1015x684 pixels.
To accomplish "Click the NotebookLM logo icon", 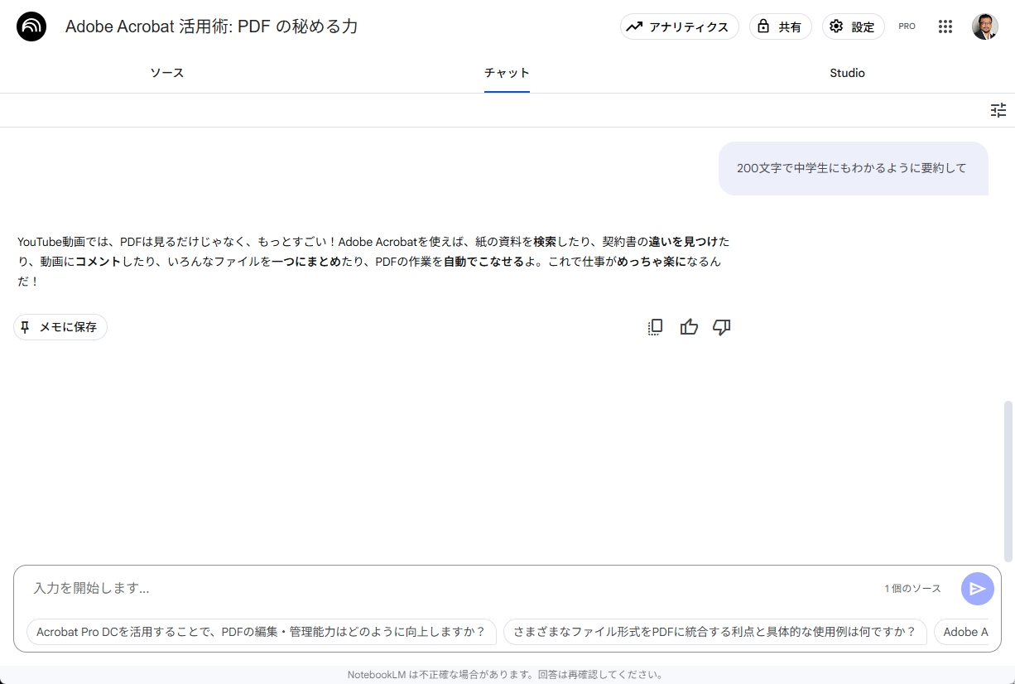I will point(31,26).
